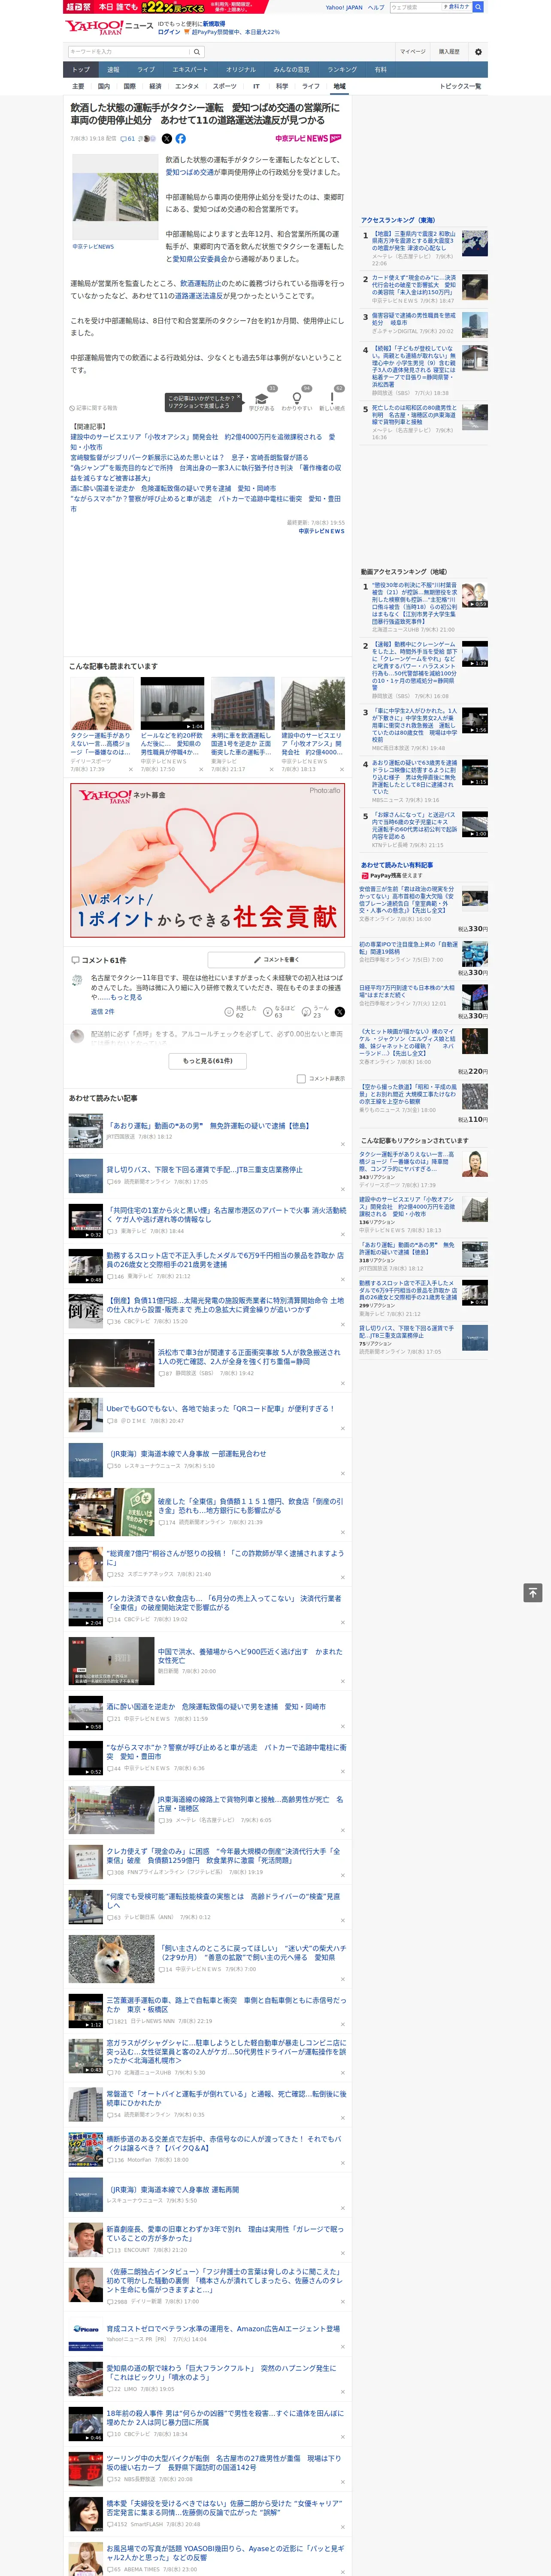Click the 共感した smiley reaction on first comment
Image resolution: width=551 pixels, height=2576 pixels.
click(240, 1012)
